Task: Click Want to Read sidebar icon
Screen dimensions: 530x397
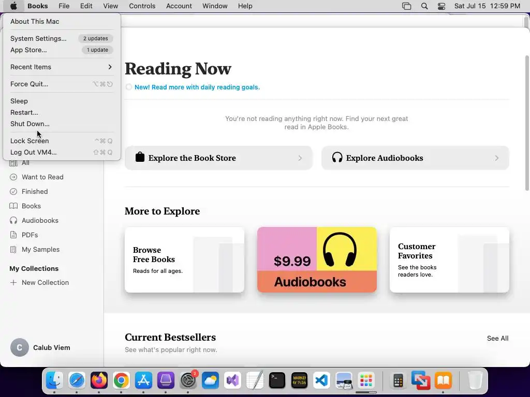Action: pos(13,177)
